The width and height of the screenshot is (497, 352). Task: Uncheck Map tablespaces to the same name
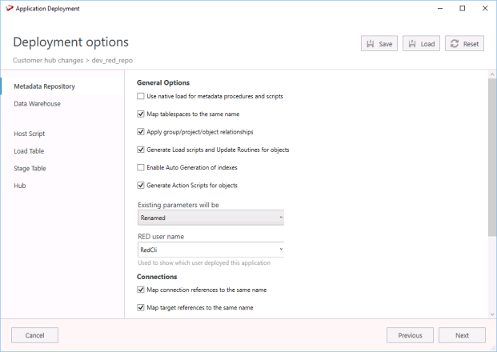click(x=141, y=114)
